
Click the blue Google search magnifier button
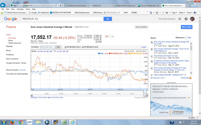click(x=108, y=19)
